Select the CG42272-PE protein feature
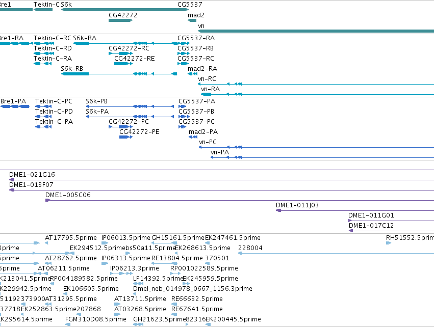This screenshot has height=327, width=434. [126, 137]
